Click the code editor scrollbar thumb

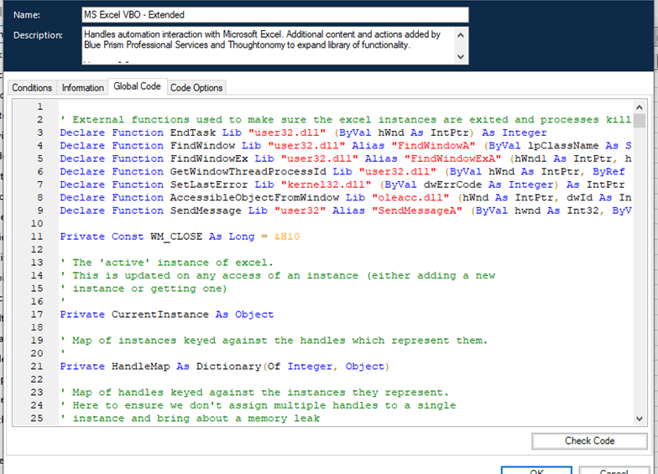(x=640, y=121)
